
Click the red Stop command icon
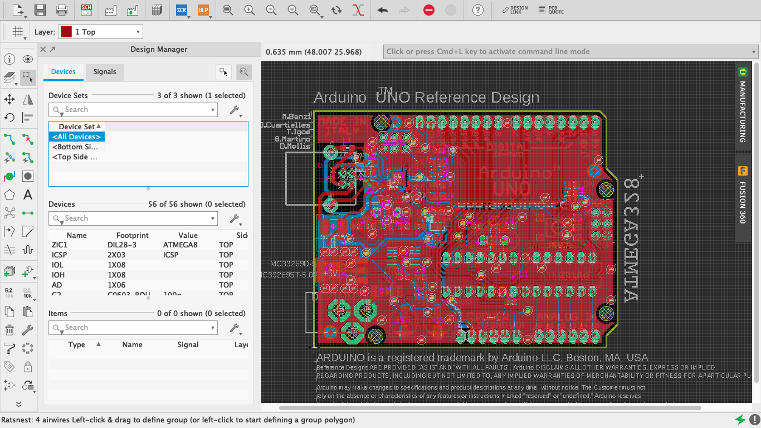pyautogui.click(x=429, y=10)
